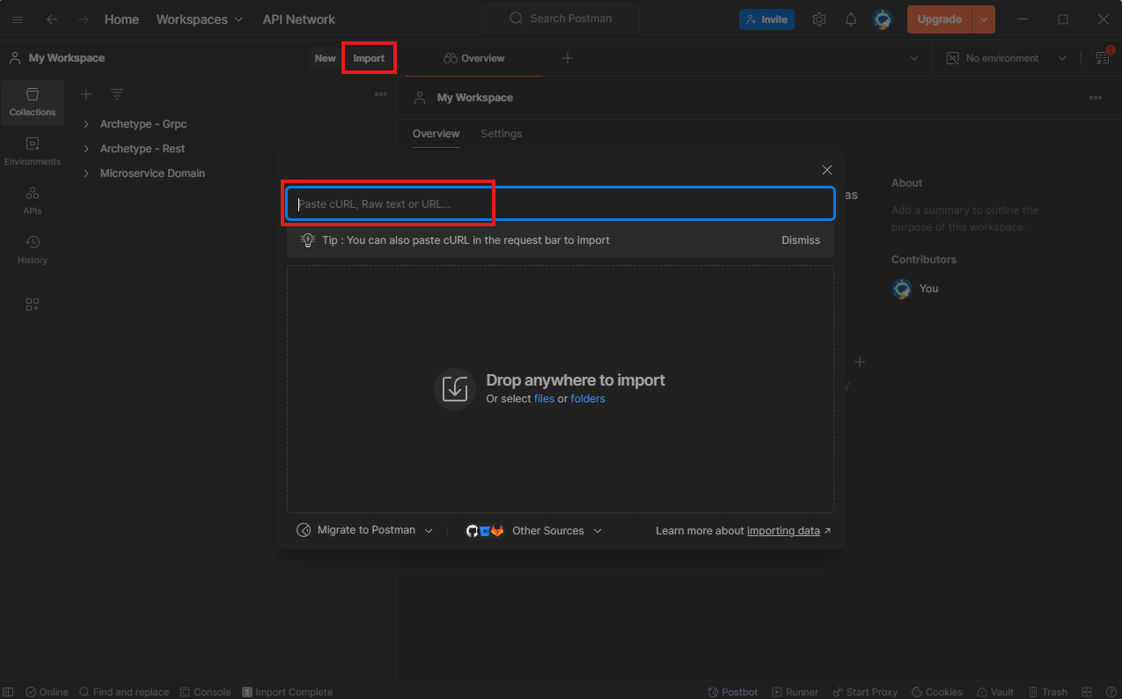Open Vault from the status bar
Viewport: 1122px width, 699px height.
click(994, 692)
